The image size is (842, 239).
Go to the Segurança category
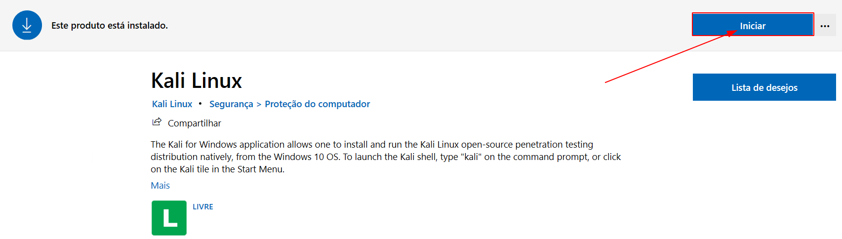pyautogui.click(x=231, y=104)
